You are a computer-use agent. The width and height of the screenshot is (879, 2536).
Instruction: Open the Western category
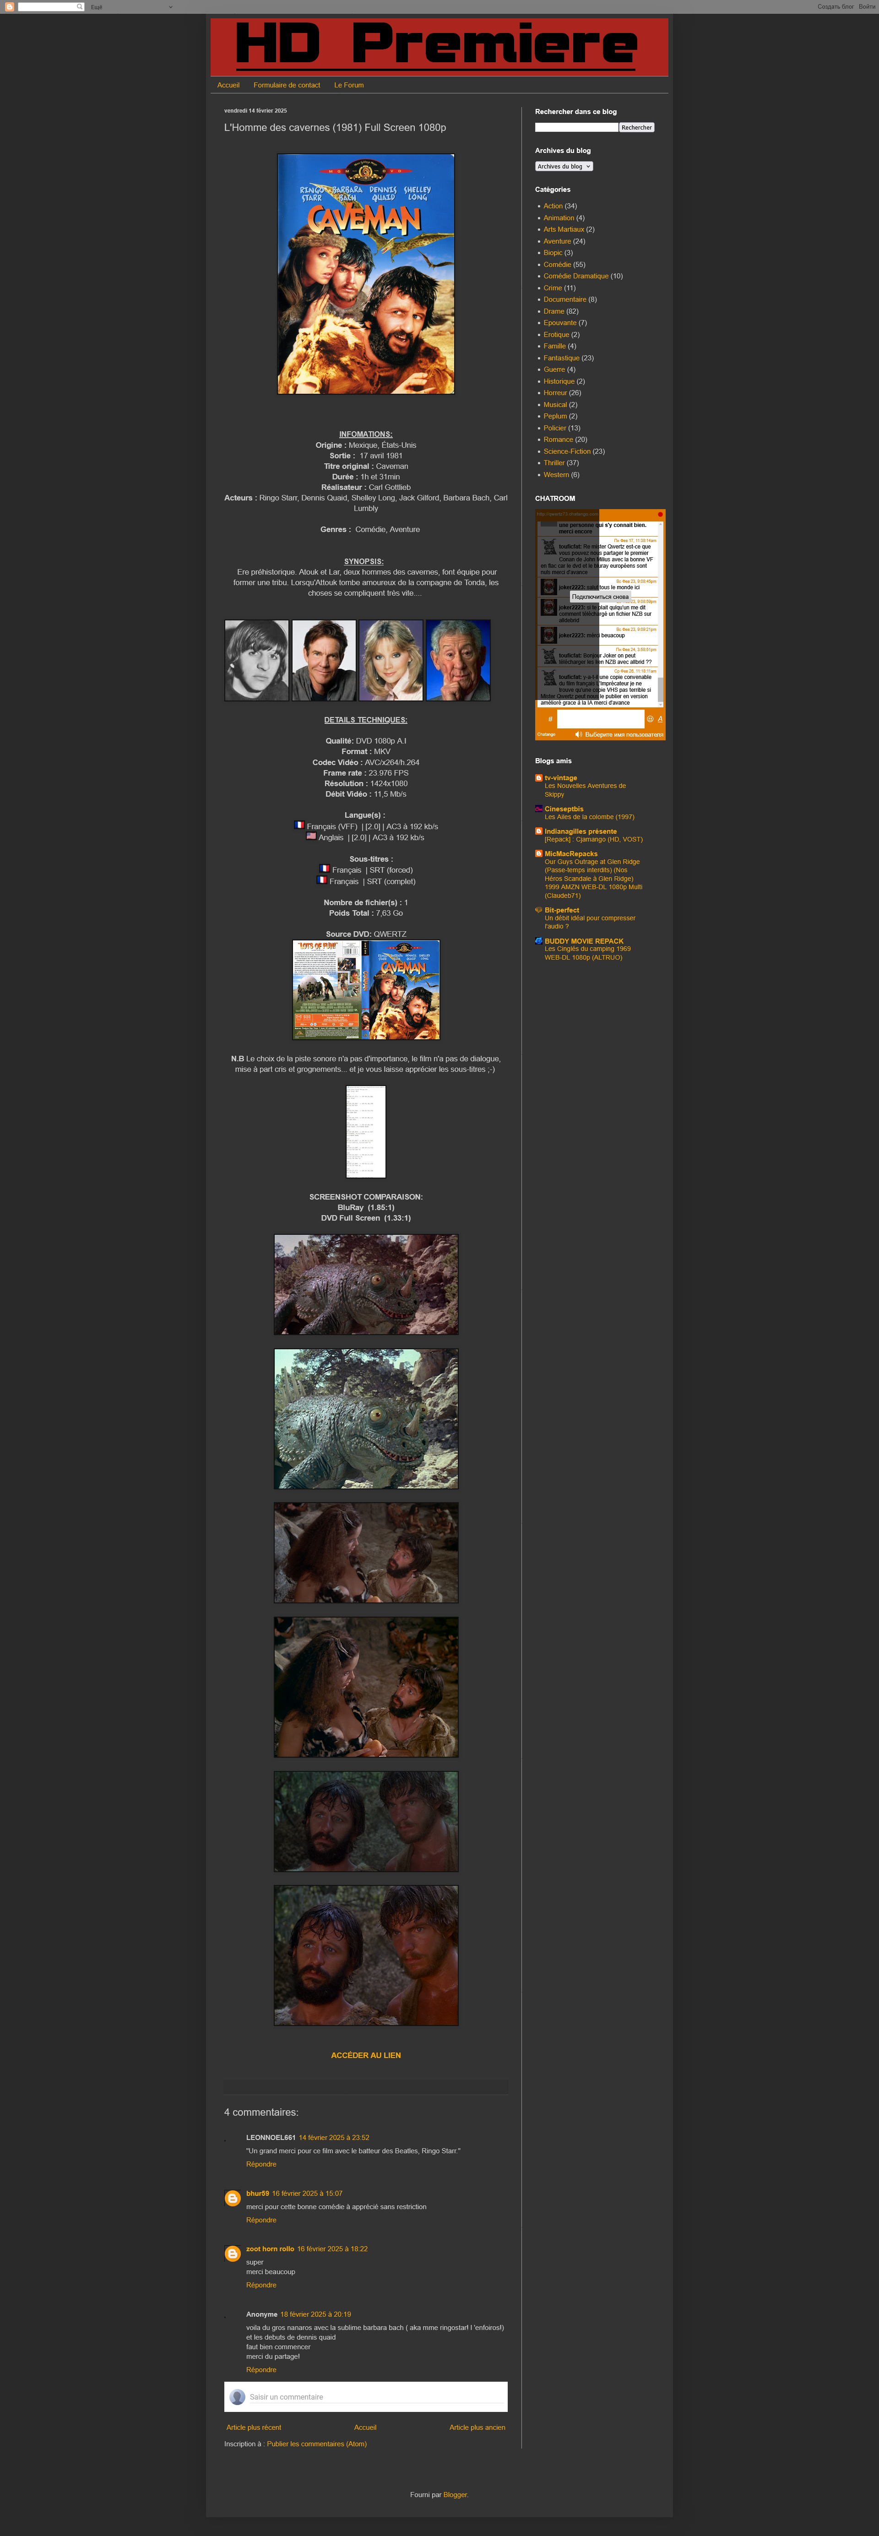pos(556,474)
